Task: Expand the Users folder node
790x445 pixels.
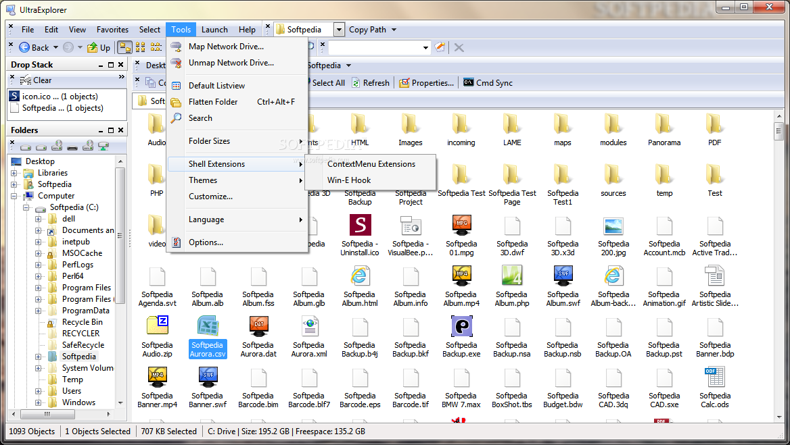Action: click(x=38, y=391)
